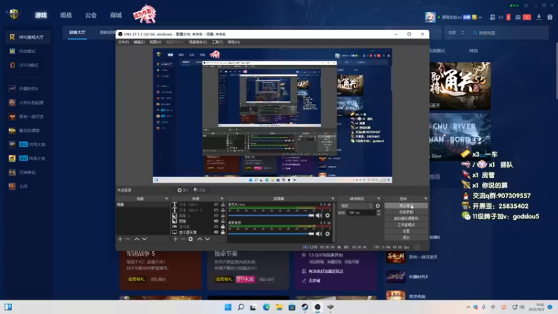
Task: Open source Properties gear button in OBS
Action: point(183,190)
